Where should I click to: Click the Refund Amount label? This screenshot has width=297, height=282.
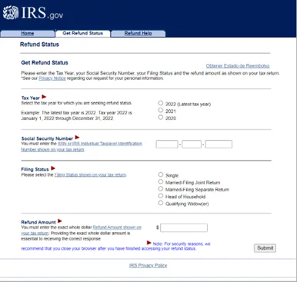click(x=38, y=222)
